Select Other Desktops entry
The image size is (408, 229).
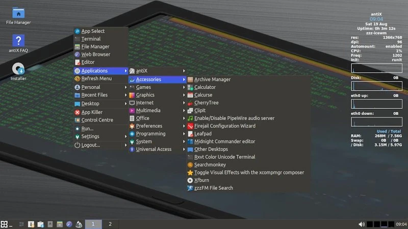click(248, 149)
